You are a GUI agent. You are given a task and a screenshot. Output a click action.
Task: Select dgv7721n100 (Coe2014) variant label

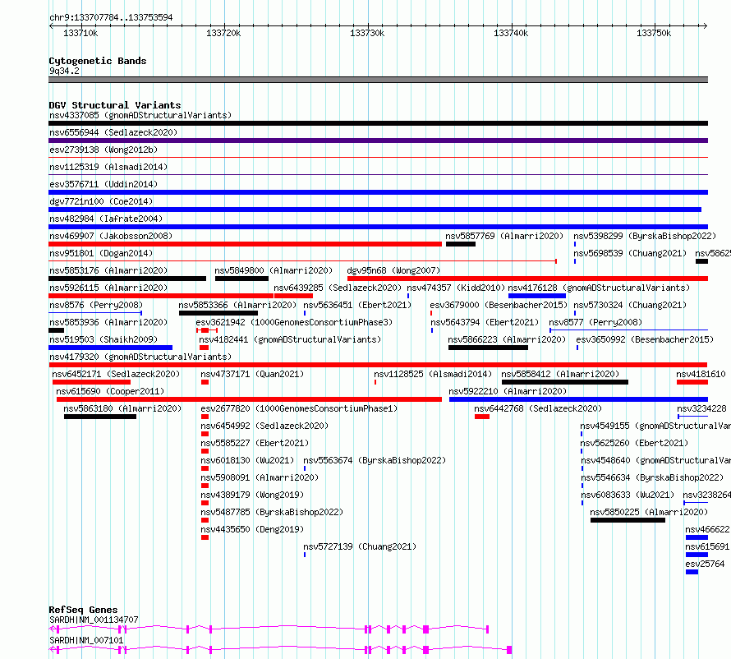101,201
